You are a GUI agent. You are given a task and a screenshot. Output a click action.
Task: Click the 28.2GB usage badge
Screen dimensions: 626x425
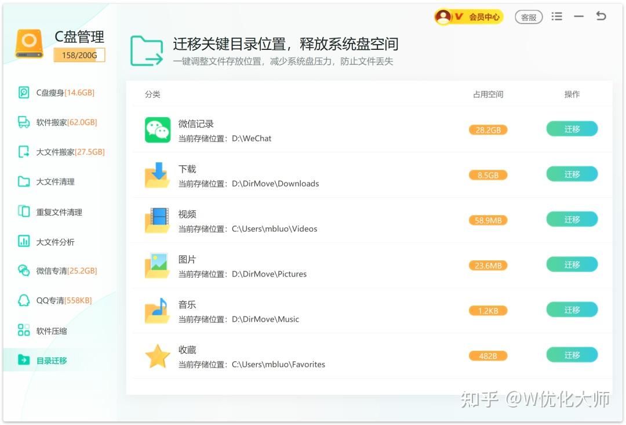click(487, 130)
